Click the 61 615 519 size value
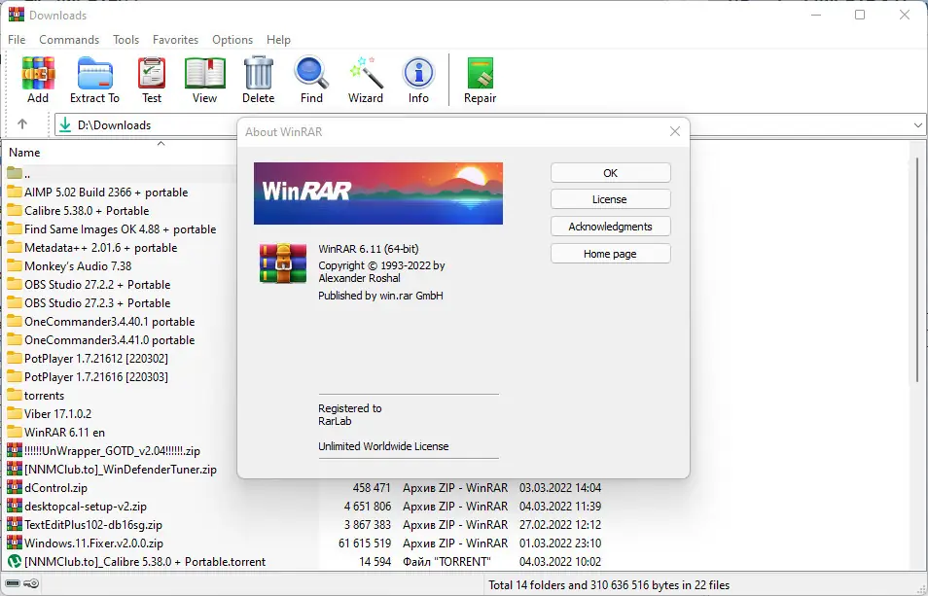928x596 pixels. tap(365, 543)
